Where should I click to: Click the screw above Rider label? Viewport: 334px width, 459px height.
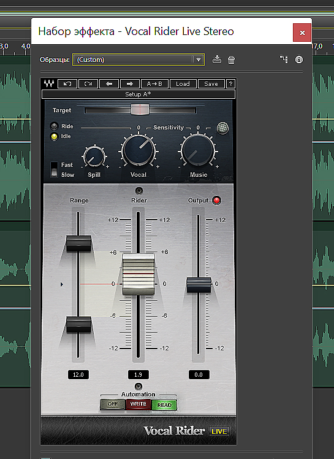pyautogui.click(x=139, y=191)
